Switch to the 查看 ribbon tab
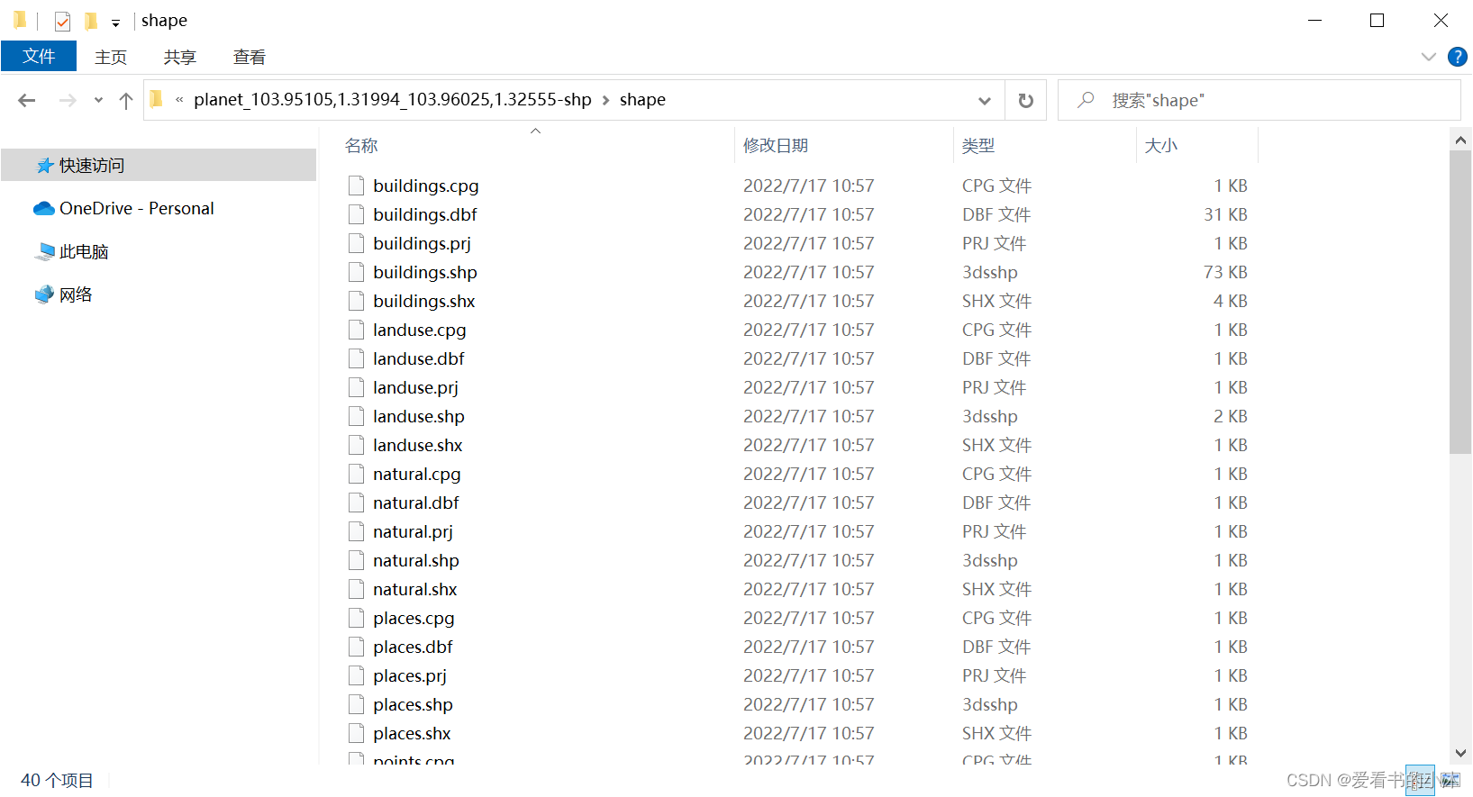 [x=249, y=57]
